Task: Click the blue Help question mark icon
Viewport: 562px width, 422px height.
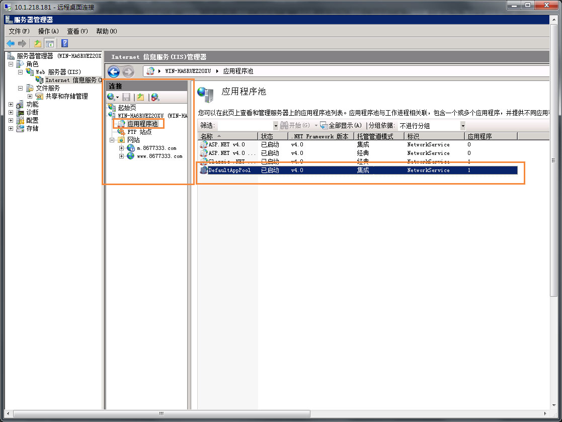Action: 64,43
